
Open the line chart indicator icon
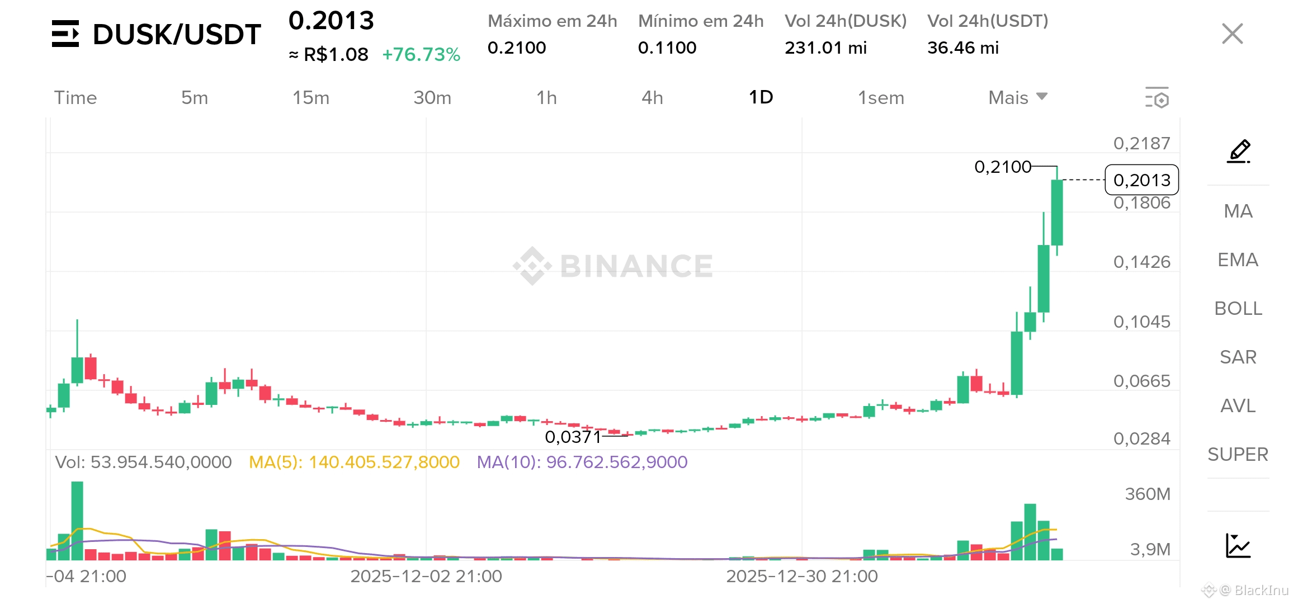tap(1238, 545)
